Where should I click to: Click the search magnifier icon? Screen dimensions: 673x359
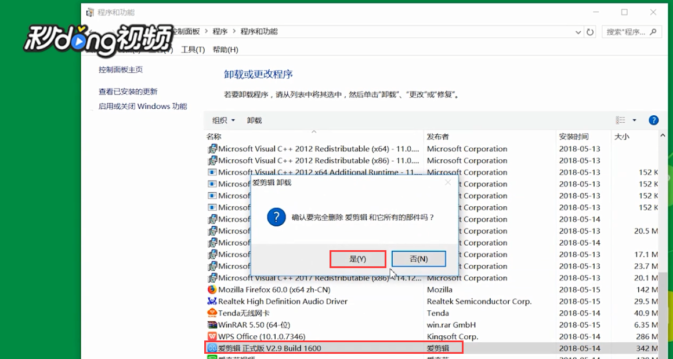pyautogui.click(x=654, y=32)
